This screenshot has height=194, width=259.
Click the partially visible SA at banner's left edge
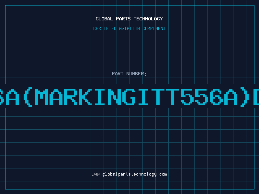tap(9, 97)
